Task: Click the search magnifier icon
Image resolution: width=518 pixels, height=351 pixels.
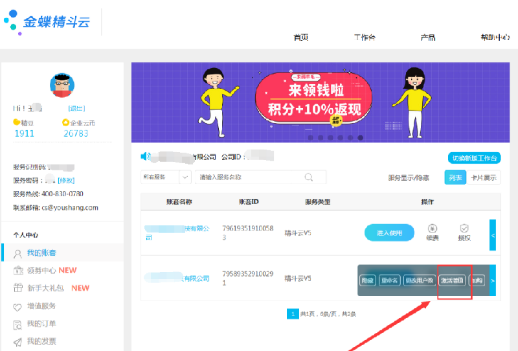Action: click(309, 177)
